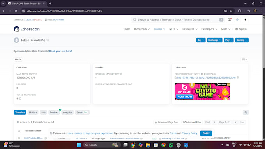Click the Onchain Market Cap help icon
This screenshot has height=149, width=265.
pos(121,74)
